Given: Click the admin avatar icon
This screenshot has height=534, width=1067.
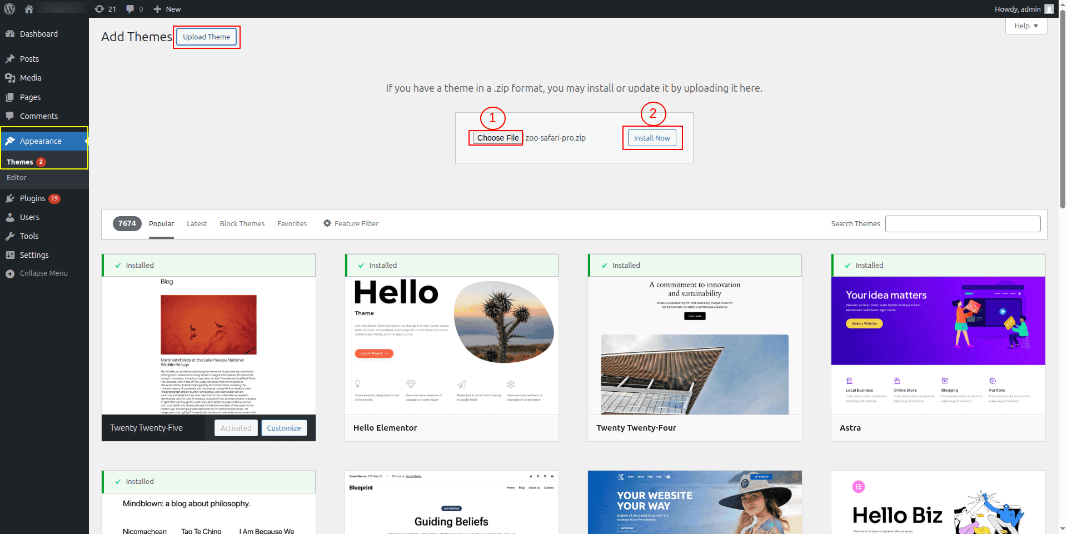Looking at the screenshot, I should 1049,9.
